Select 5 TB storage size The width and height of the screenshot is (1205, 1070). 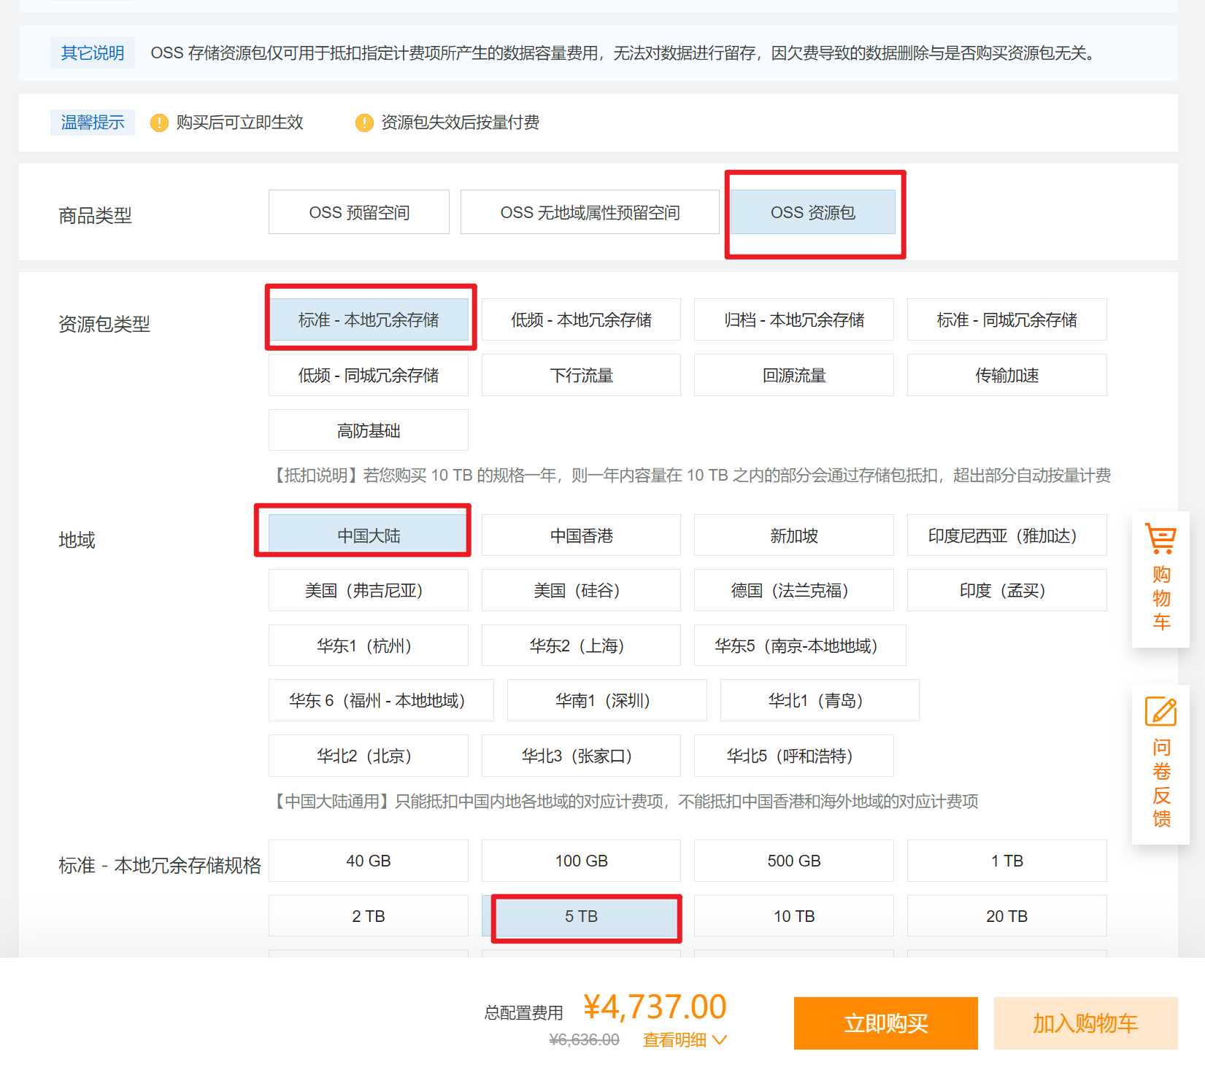pos(581,916)
